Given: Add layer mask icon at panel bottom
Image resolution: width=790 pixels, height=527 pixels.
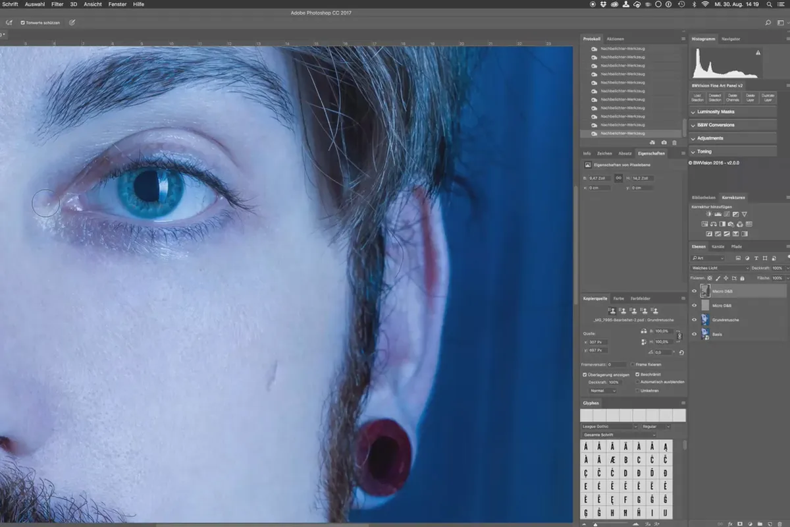Looking at the screenshot, I should (x=740, y=524).
